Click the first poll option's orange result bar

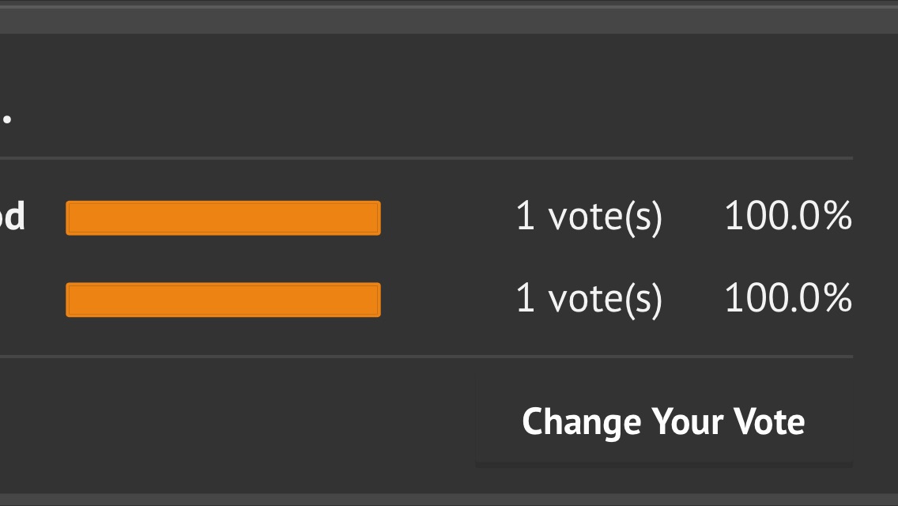coord(223,218)
